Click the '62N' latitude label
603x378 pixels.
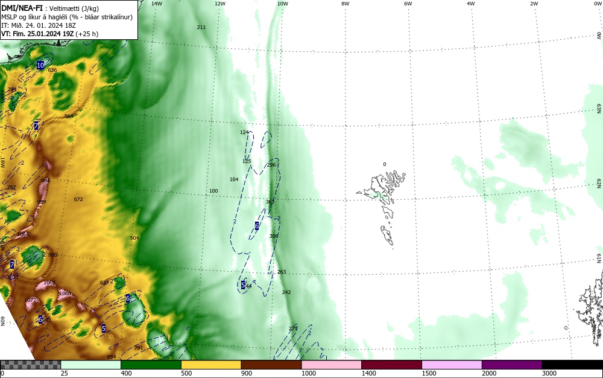(599, 183)
